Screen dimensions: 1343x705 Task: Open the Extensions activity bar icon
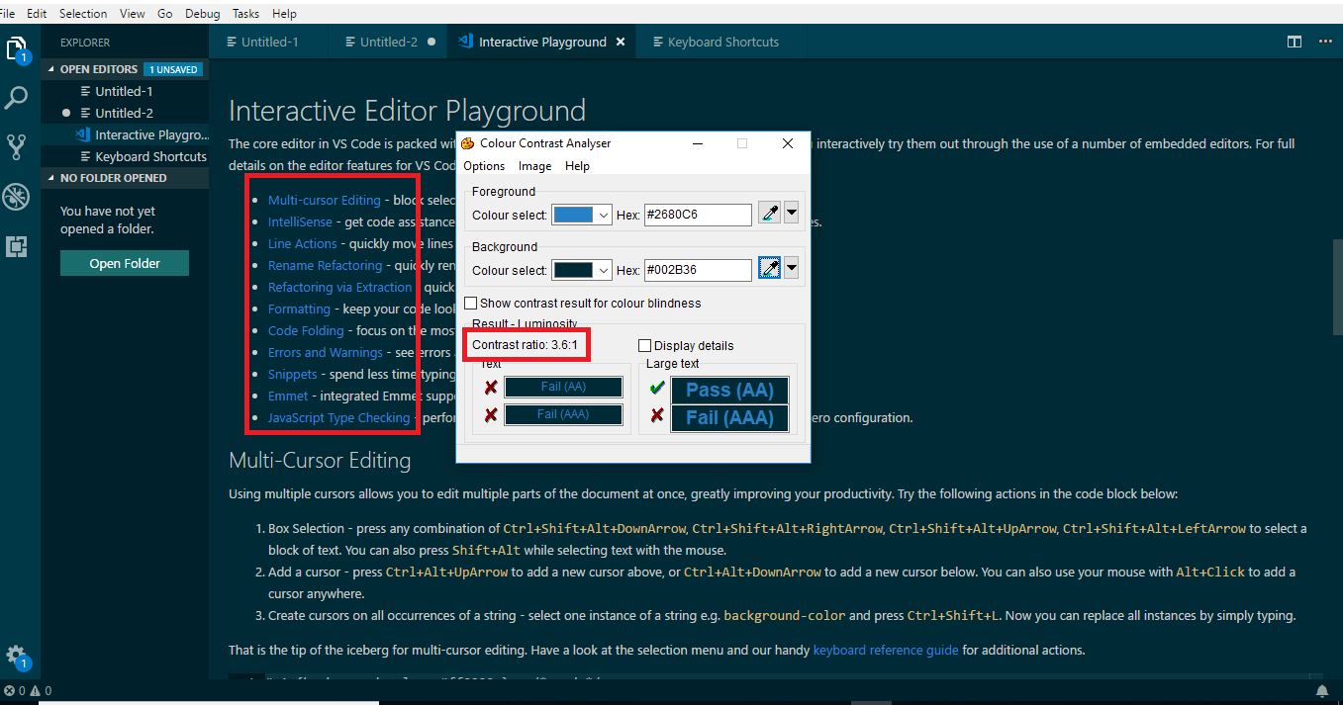[17, 246]
